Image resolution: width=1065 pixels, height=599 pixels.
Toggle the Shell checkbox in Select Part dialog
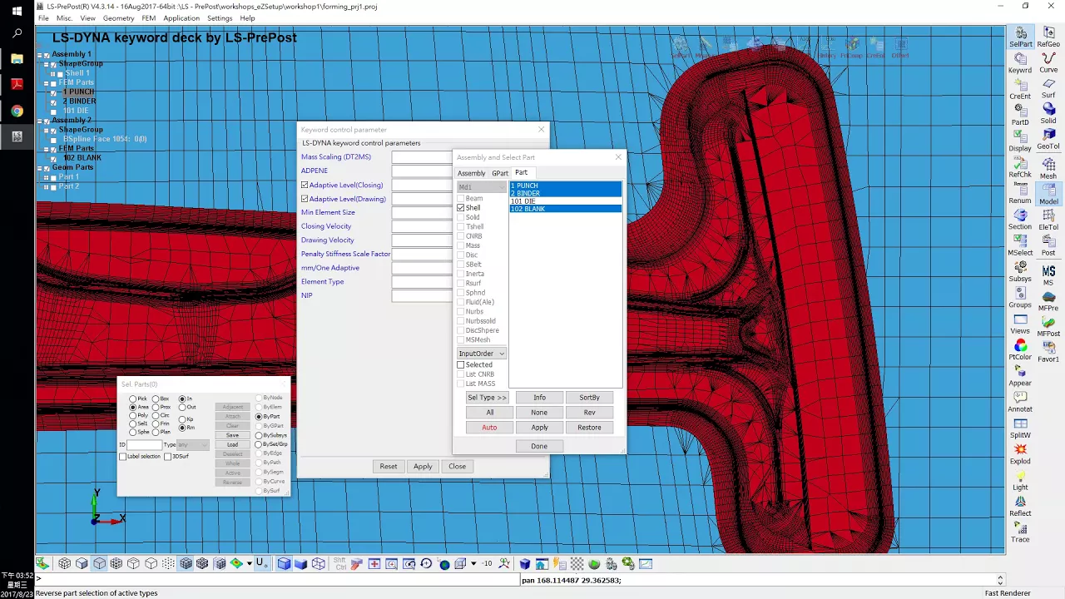click(x=461, y=207)
